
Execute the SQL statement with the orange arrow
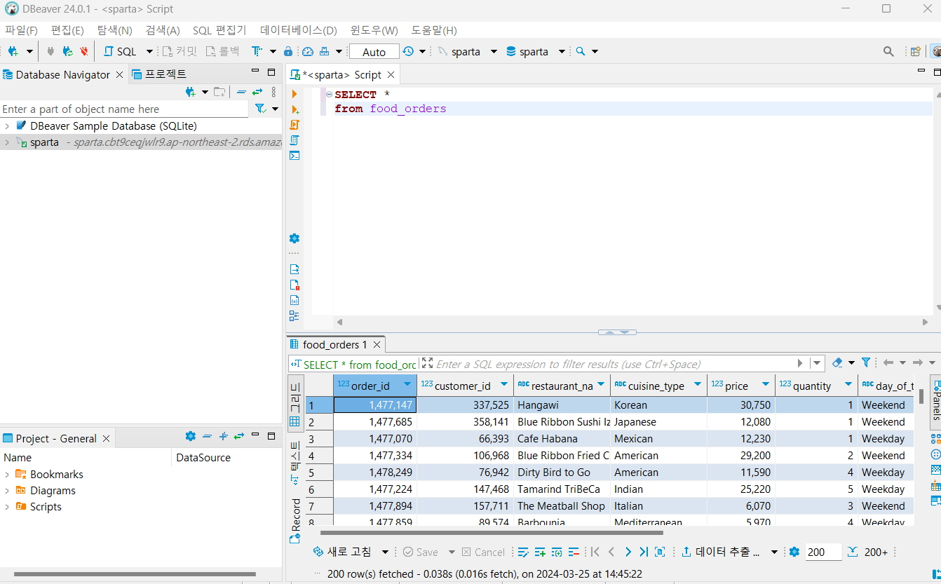pyautogui.click(x=295, y=94)
